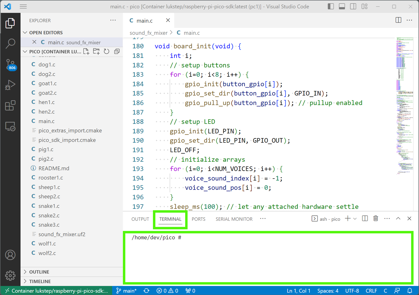Open the Extensions view
Screen dimensions: 419x295
10,106
